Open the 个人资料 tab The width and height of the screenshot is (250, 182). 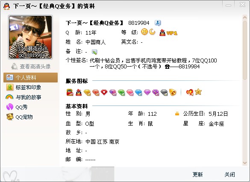tap(30, 78)
